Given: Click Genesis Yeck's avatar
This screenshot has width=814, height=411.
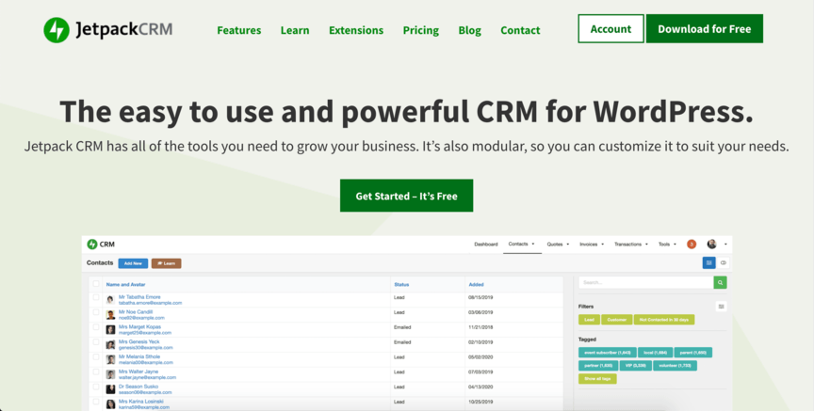Looking at the screenshot, I should [110, 344].
